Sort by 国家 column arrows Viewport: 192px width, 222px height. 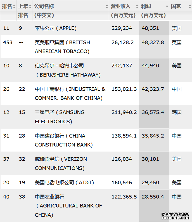click(x=190, y=6)
